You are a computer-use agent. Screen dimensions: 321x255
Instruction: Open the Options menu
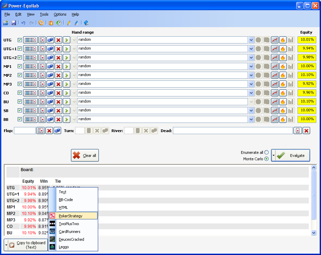tap(60, 14)
